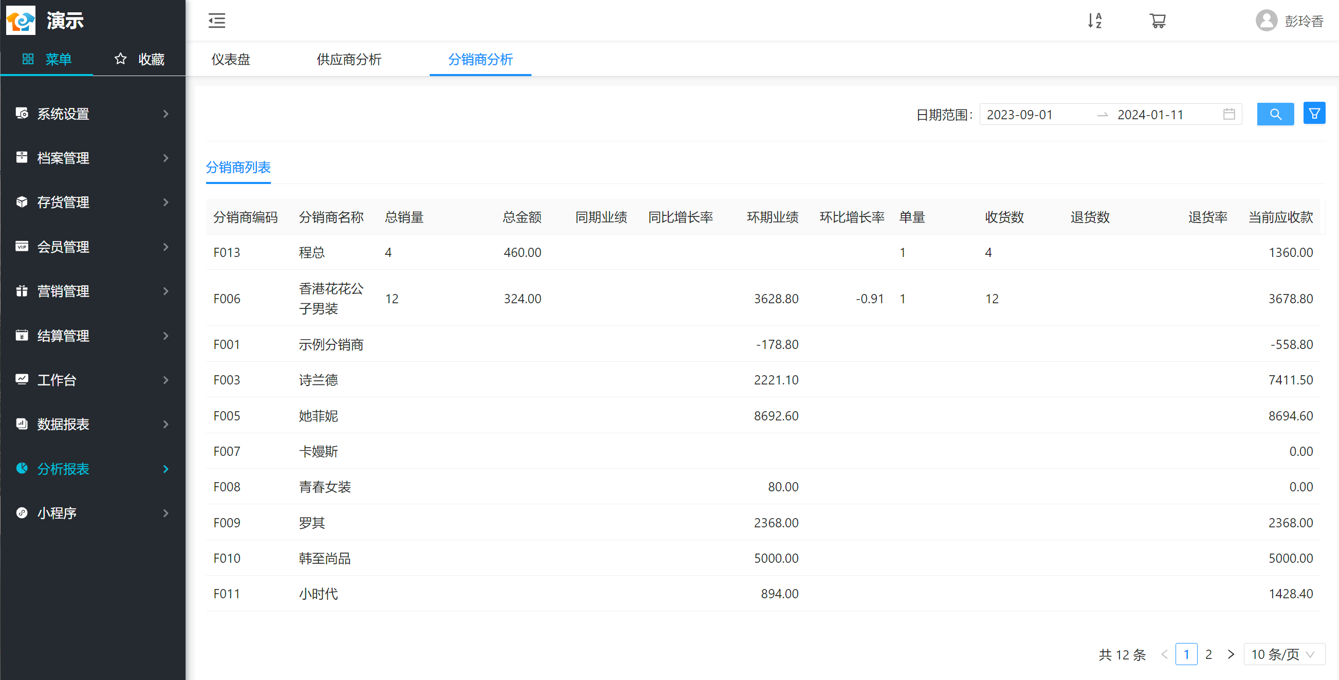This screenshot has width=1339, height=680.
Task: Click the 诗兰德 name cell
Action: coord(318,379)
